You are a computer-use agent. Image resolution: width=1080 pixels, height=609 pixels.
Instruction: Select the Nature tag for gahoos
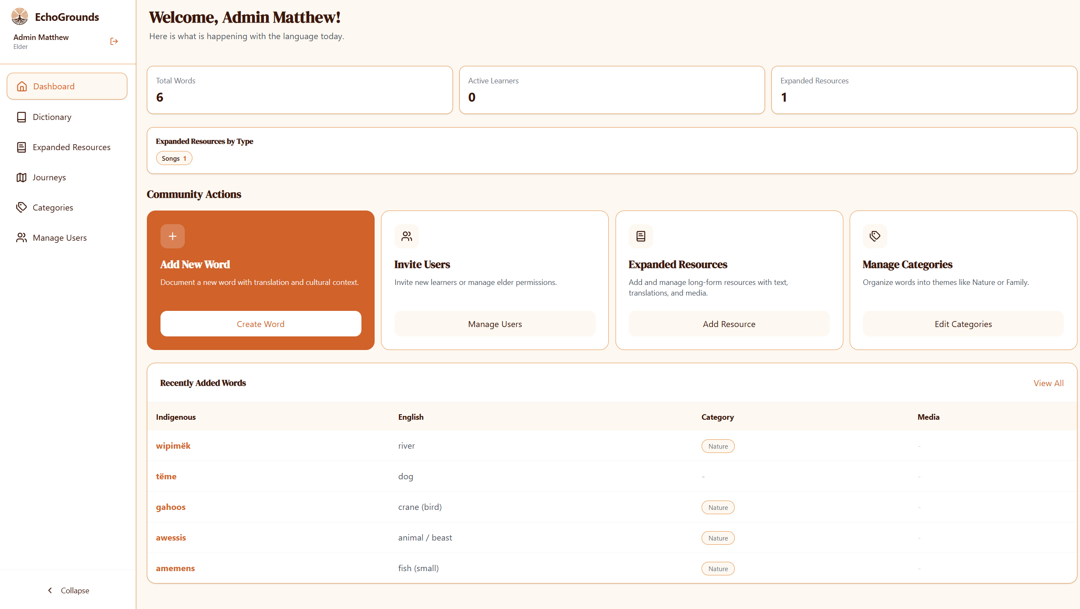tap(718, 507)
